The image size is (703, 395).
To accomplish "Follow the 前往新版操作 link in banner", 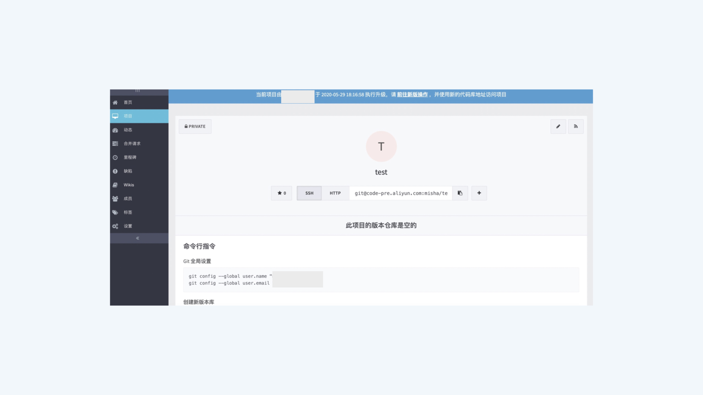I will click(x=412, y=95).
